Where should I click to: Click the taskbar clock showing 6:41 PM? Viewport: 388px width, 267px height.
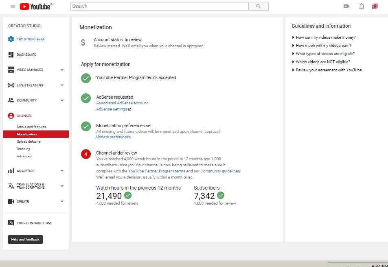tap(379, 265)
